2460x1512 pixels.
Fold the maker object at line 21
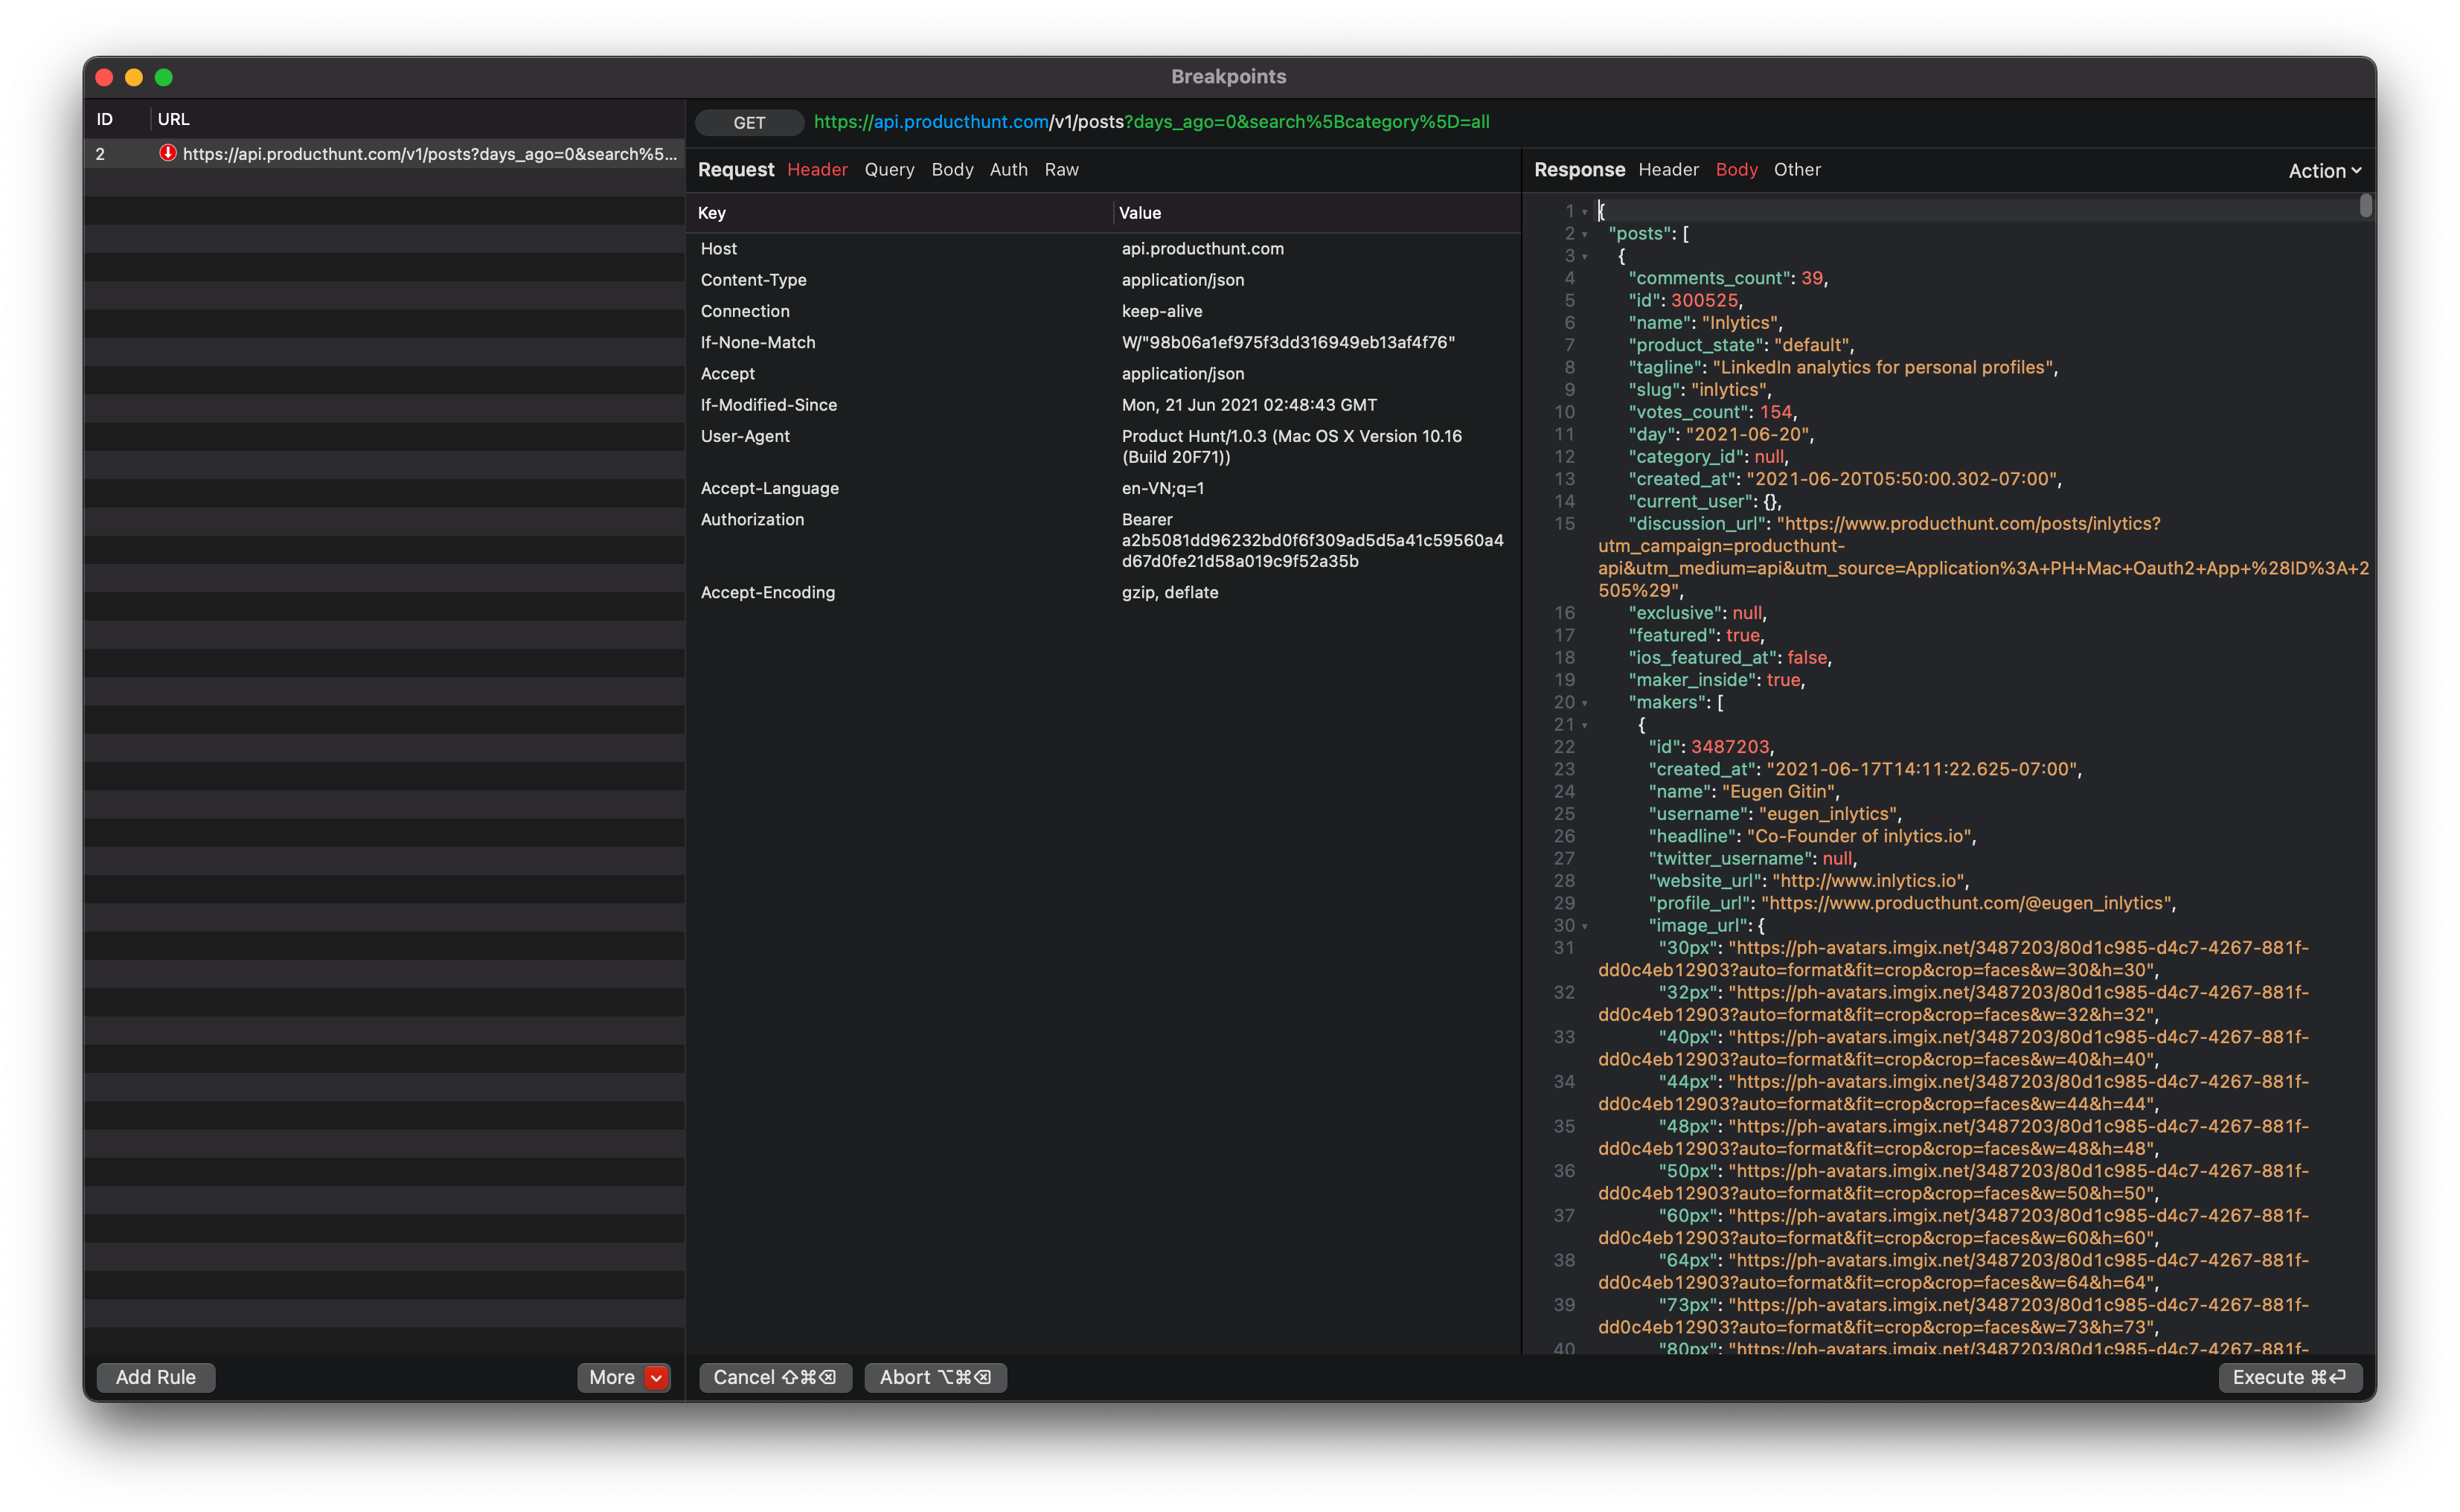point(1585,725)
